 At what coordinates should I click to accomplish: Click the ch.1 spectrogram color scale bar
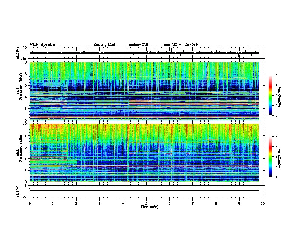click(271, 95)
